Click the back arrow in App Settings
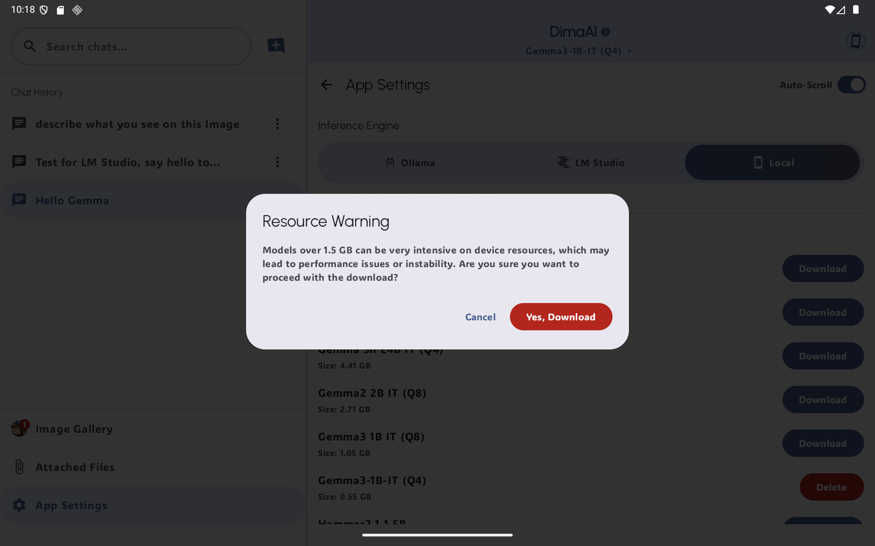This screenshot has height=546, width=875. (x=326, y=85)
